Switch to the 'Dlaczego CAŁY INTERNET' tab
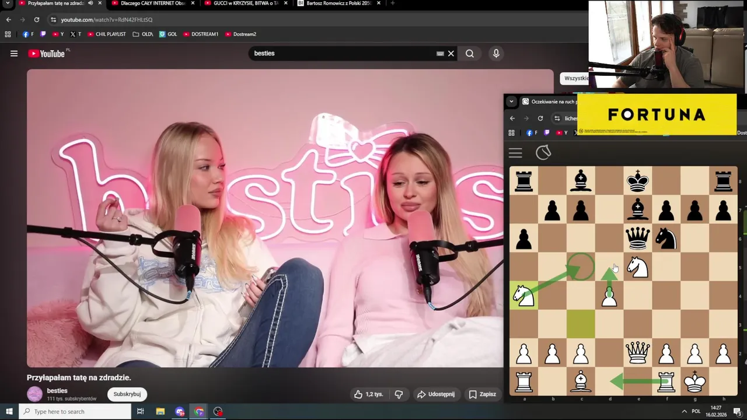This screenshot has height=420, width=747. [153, 3]
